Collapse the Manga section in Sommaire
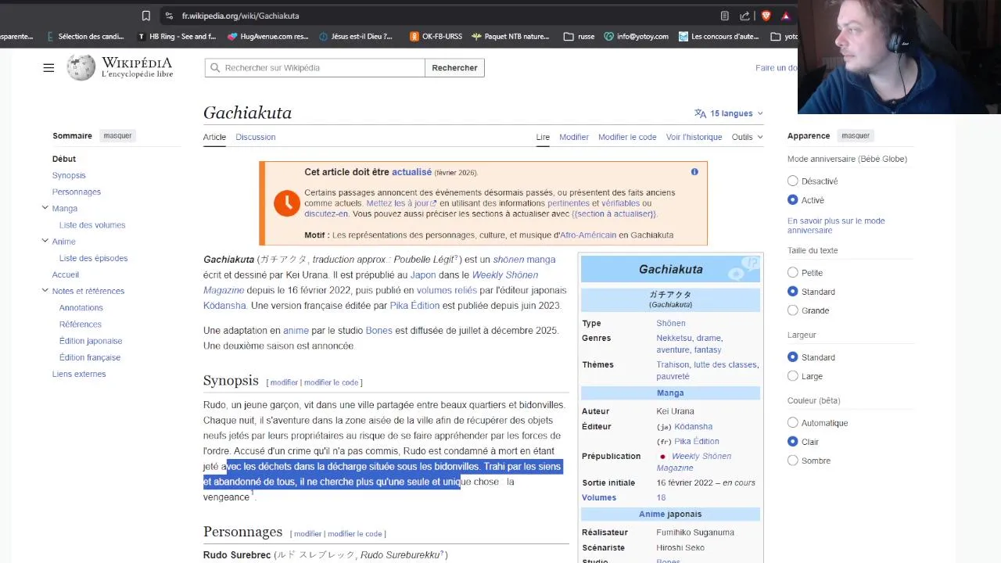Image resolution: width=1001 pixels, height=563 pixels. tap(45, 208)
